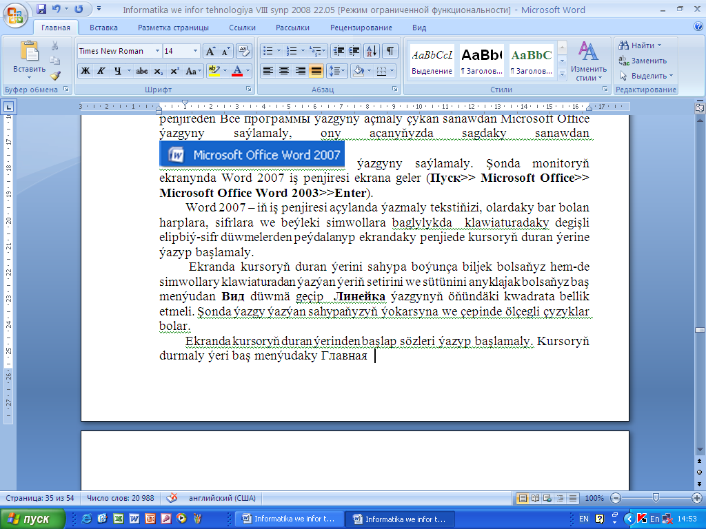Image resolution: width=706 pixels, height=529 pixels.
Task: Toggle superscript formatting
Action: 174,71
